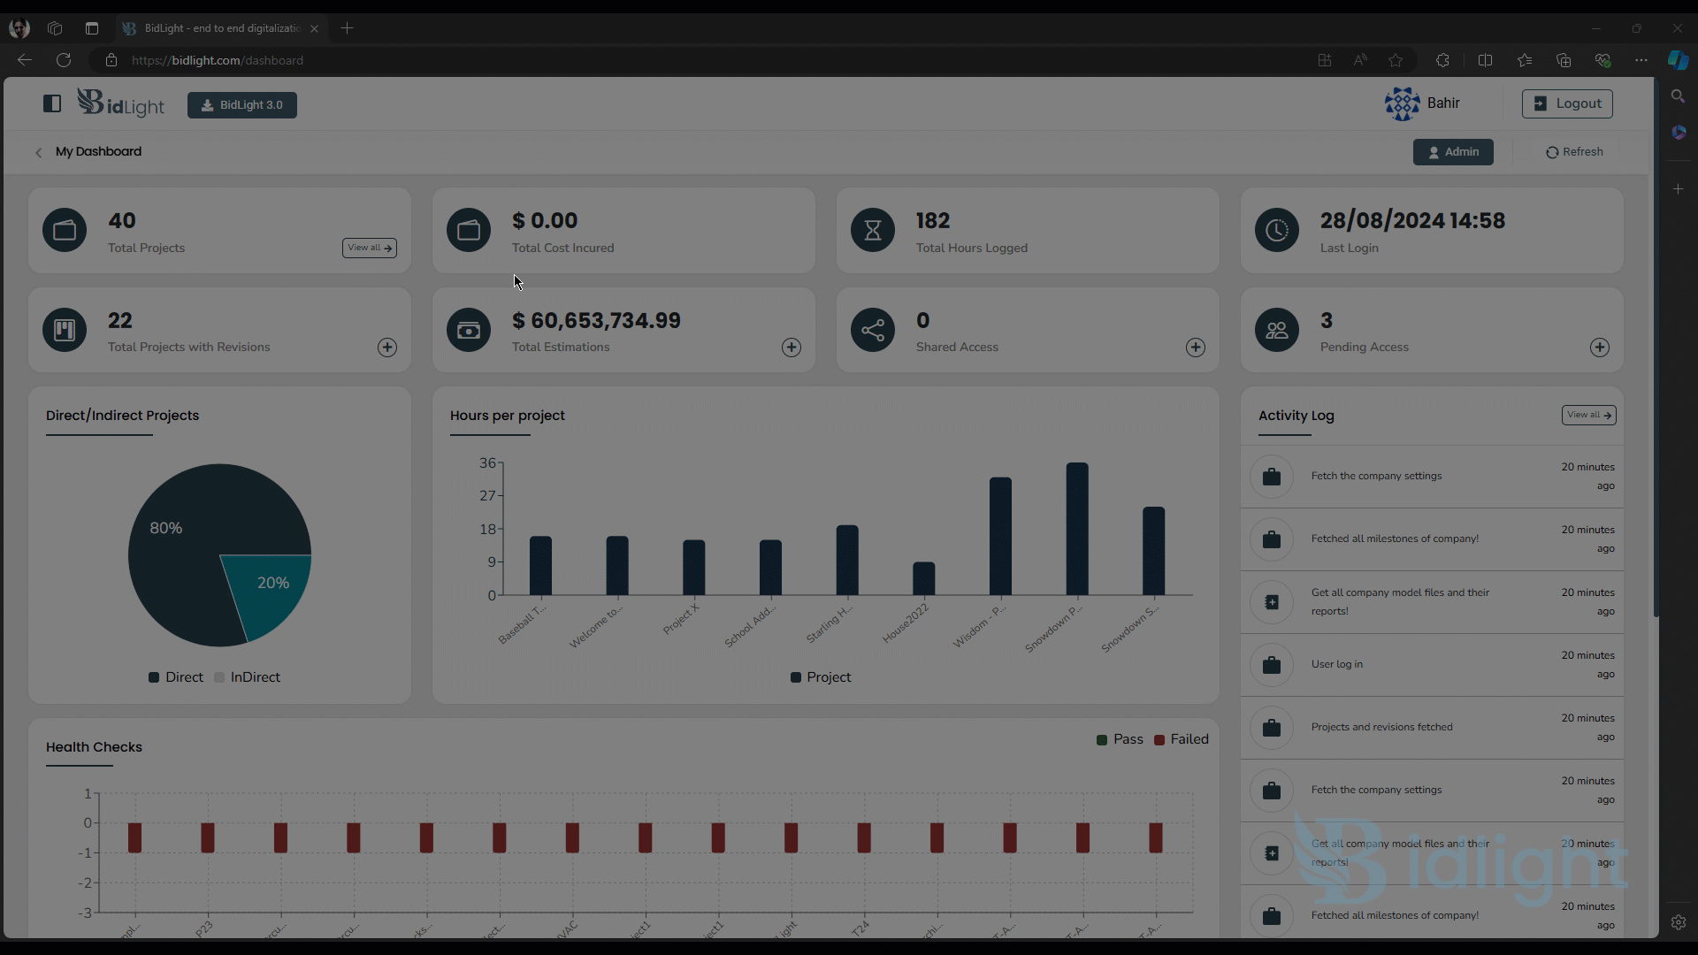Click the Total Projects briefcase icon
Screen dimensions: 1698x955
[65, 230]
